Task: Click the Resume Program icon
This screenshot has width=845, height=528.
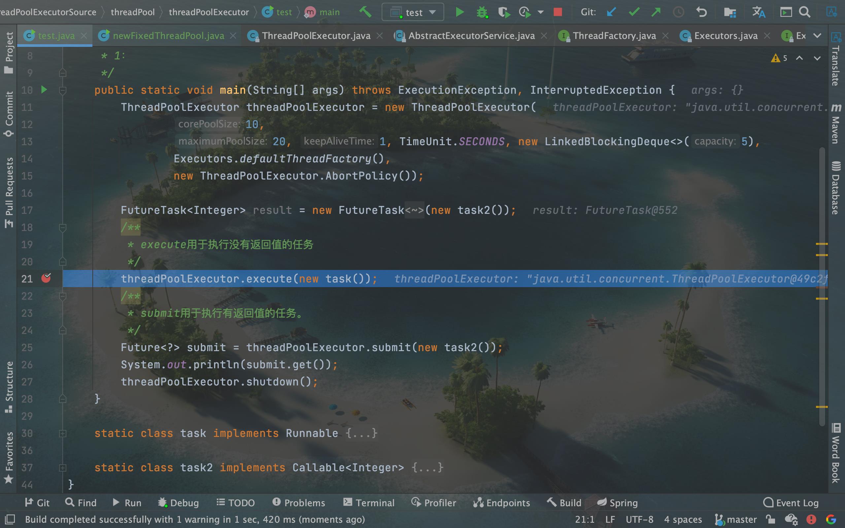Action: pos(460,12)
